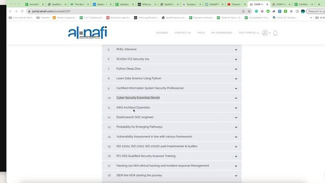The height and width of the screenshot is (183, 325).
Task: Open the TEST-PORTAL-1 user dropdown
Action: [x=249, y=33]
